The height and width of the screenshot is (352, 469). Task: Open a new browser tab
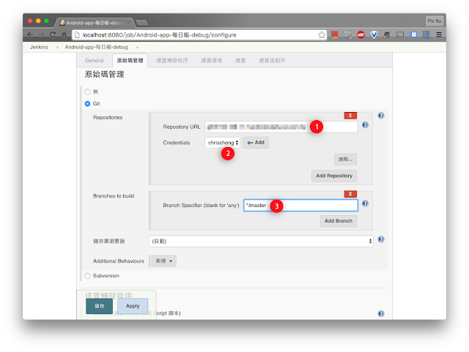pos(142,23)
